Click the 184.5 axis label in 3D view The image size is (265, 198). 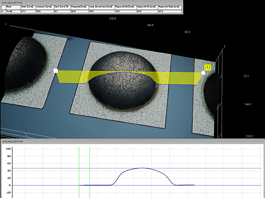[x=150, y=25]
